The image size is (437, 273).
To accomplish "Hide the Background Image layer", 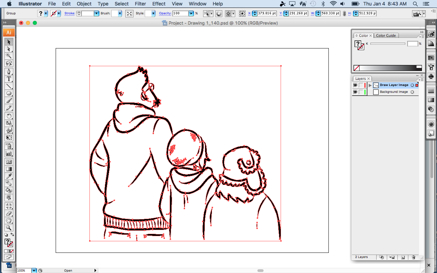I will point(355,92).
